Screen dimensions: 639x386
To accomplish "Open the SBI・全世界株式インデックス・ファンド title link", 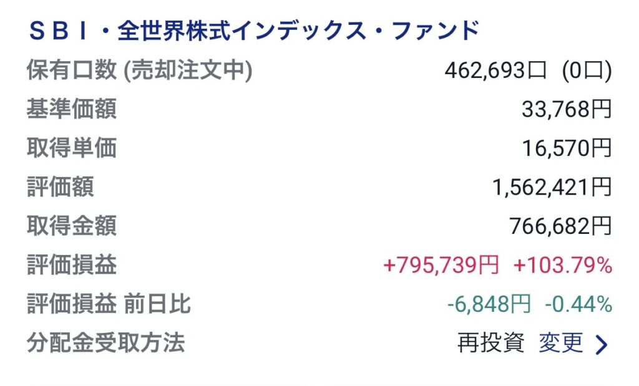I will pos(253,31).
